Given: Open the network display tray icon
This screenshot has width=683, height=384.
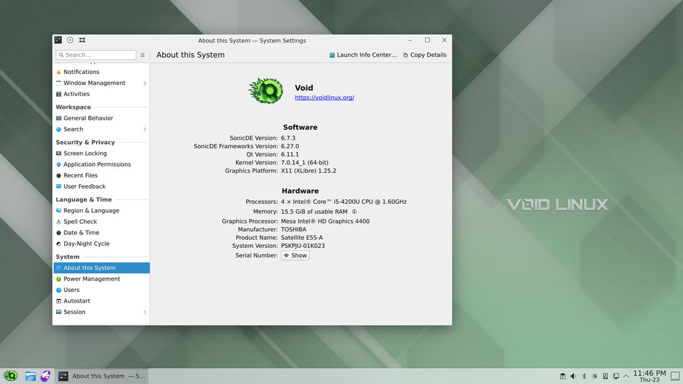Looking at the screenshot, I should pyautogui.click(x=616, y=376).
